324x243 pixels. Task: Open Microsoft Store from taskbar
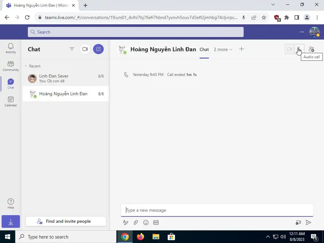point(171,237)
